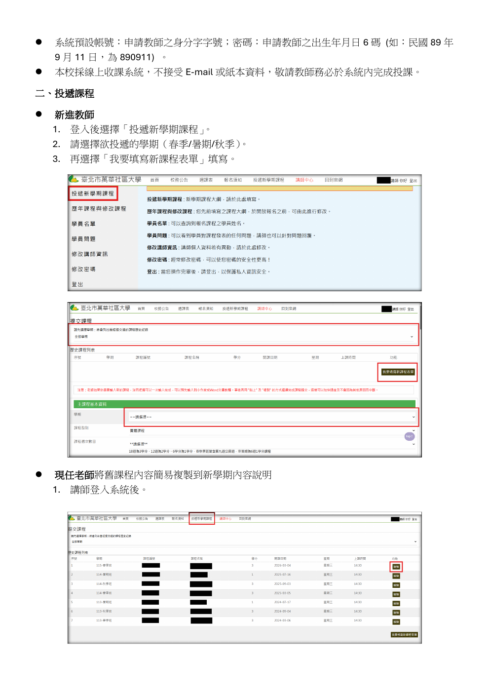The width and height of the screenshot is (490, 693).
Task: Click the bold heading 新進教師
Action: (x=75, y=115)
